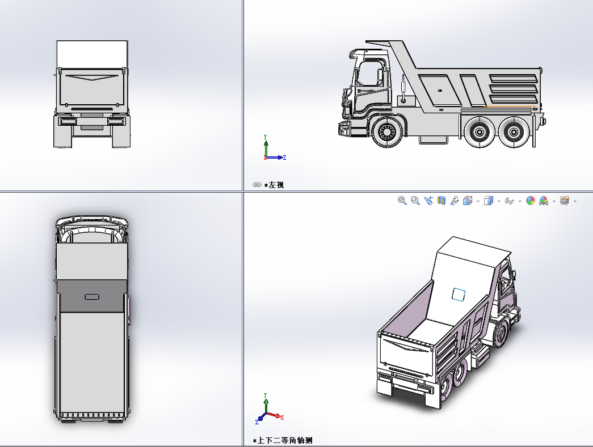This screenshot has width=593, height=447.
Task: Activate the Section View tool
Action: click(x=441, y=201)
